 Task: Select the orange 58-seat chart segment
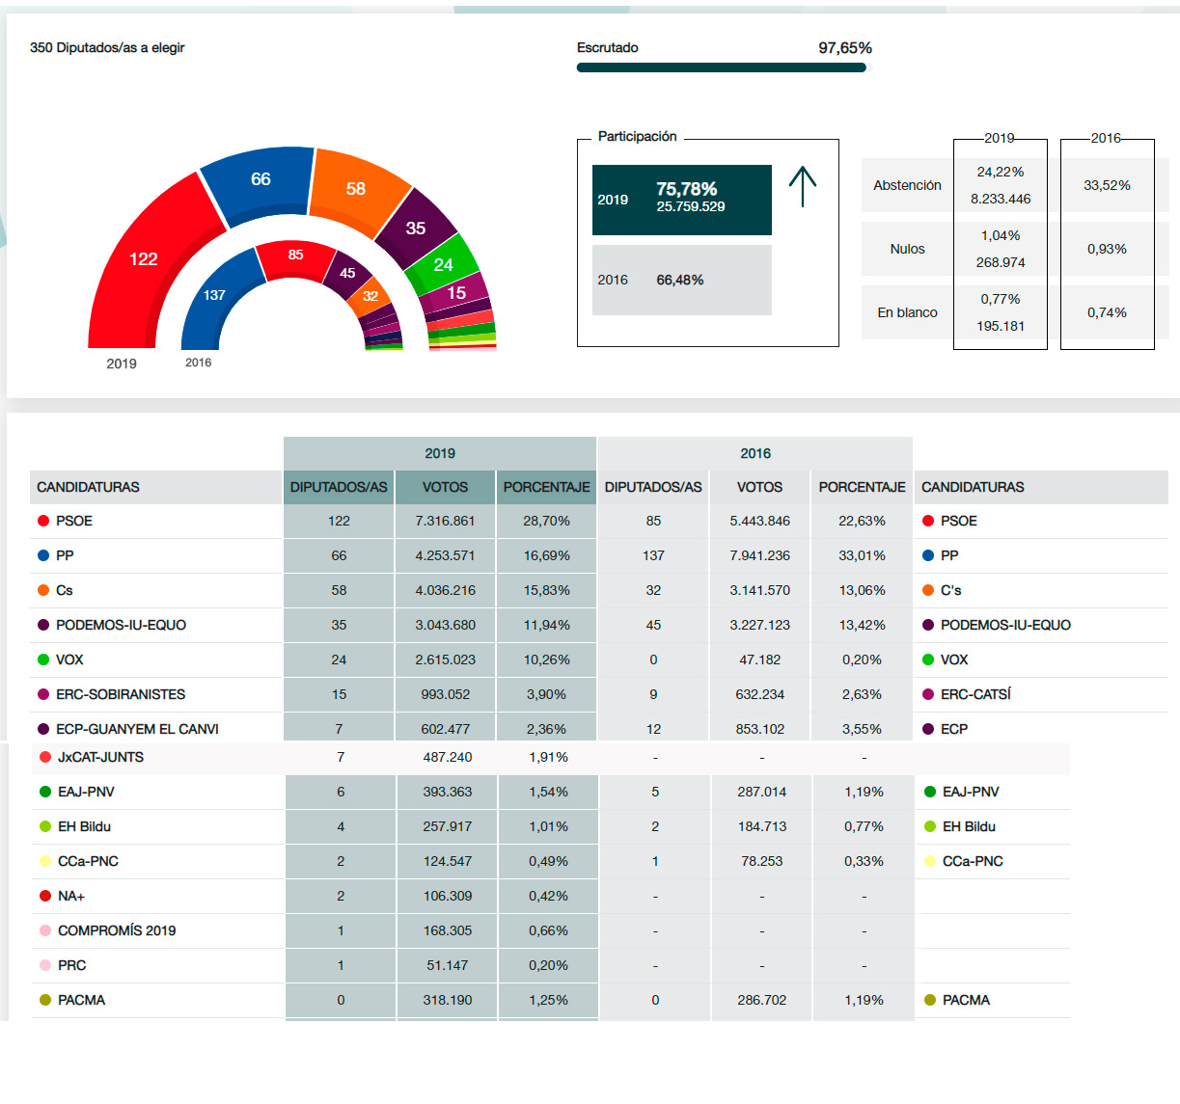click(356, 189)
